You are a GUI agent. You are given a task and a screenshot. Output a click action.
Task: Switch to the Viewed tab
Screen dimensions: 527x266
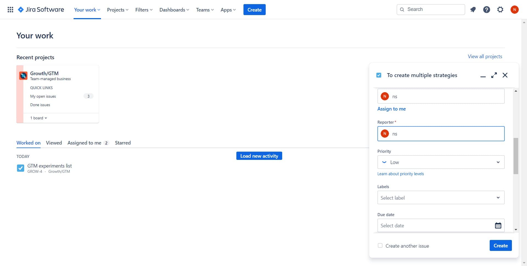click(54, 143)
